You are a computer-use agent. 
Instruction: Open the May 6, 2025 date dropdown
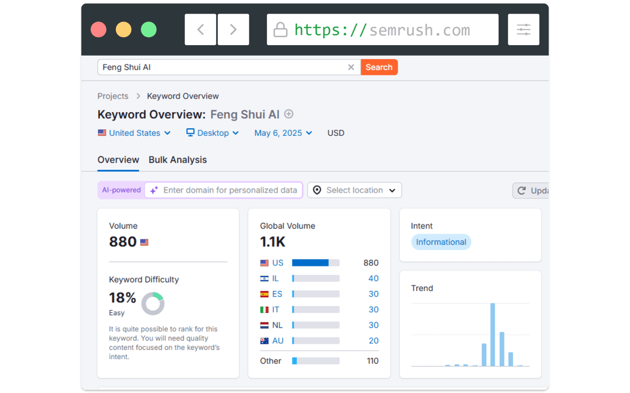point(283,133)
